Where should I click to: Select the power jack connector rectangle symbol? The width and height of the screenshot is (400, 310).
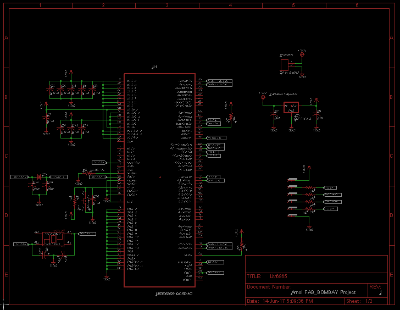pyautogui.click(x=285, y=65)
